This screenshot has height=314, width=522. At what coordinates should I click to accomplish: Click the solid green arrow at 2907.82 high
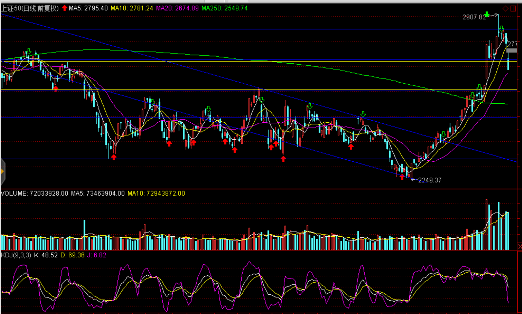[x=487, y=14]
